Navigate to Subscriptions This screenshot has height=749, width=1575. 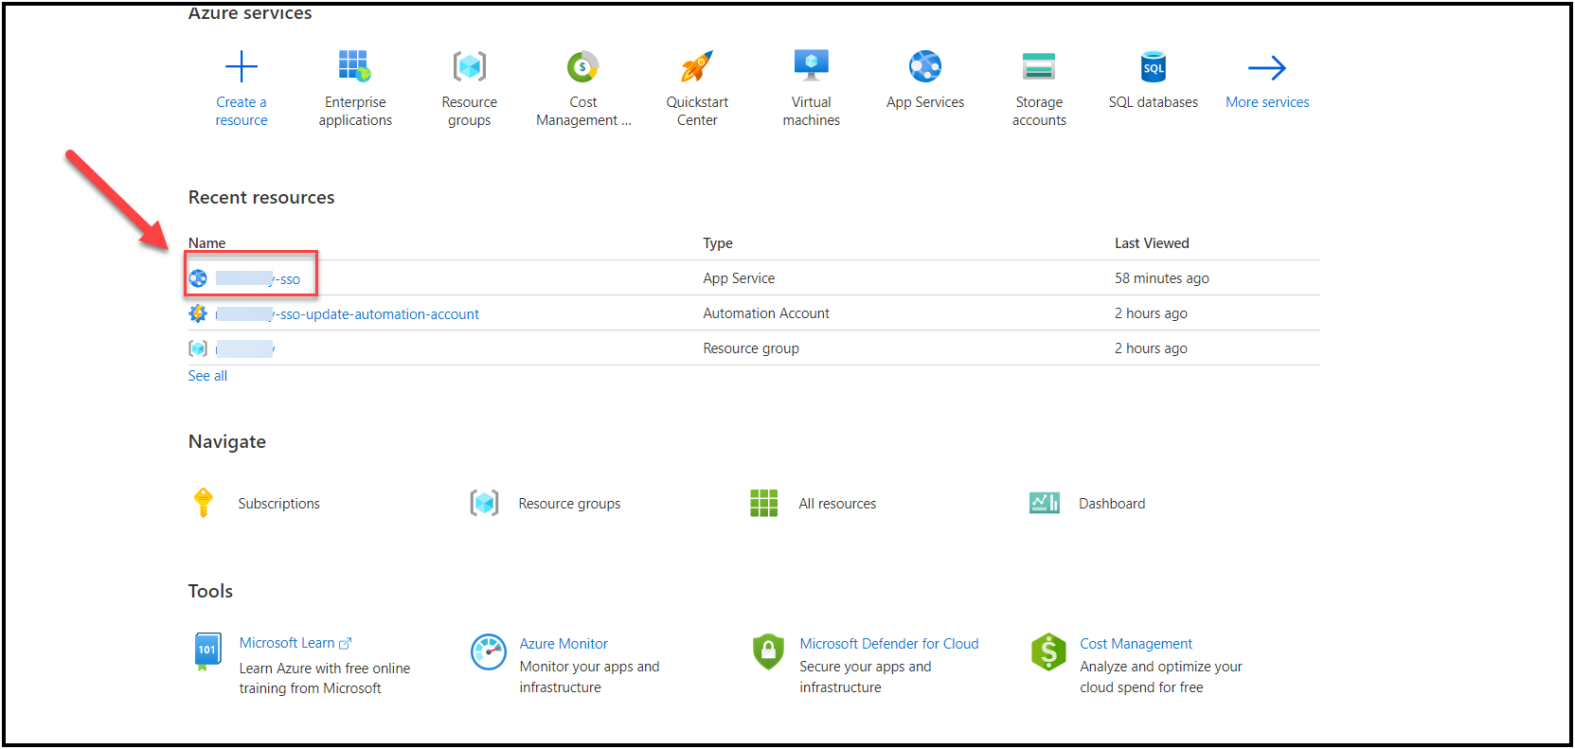[x=278, y=504]
